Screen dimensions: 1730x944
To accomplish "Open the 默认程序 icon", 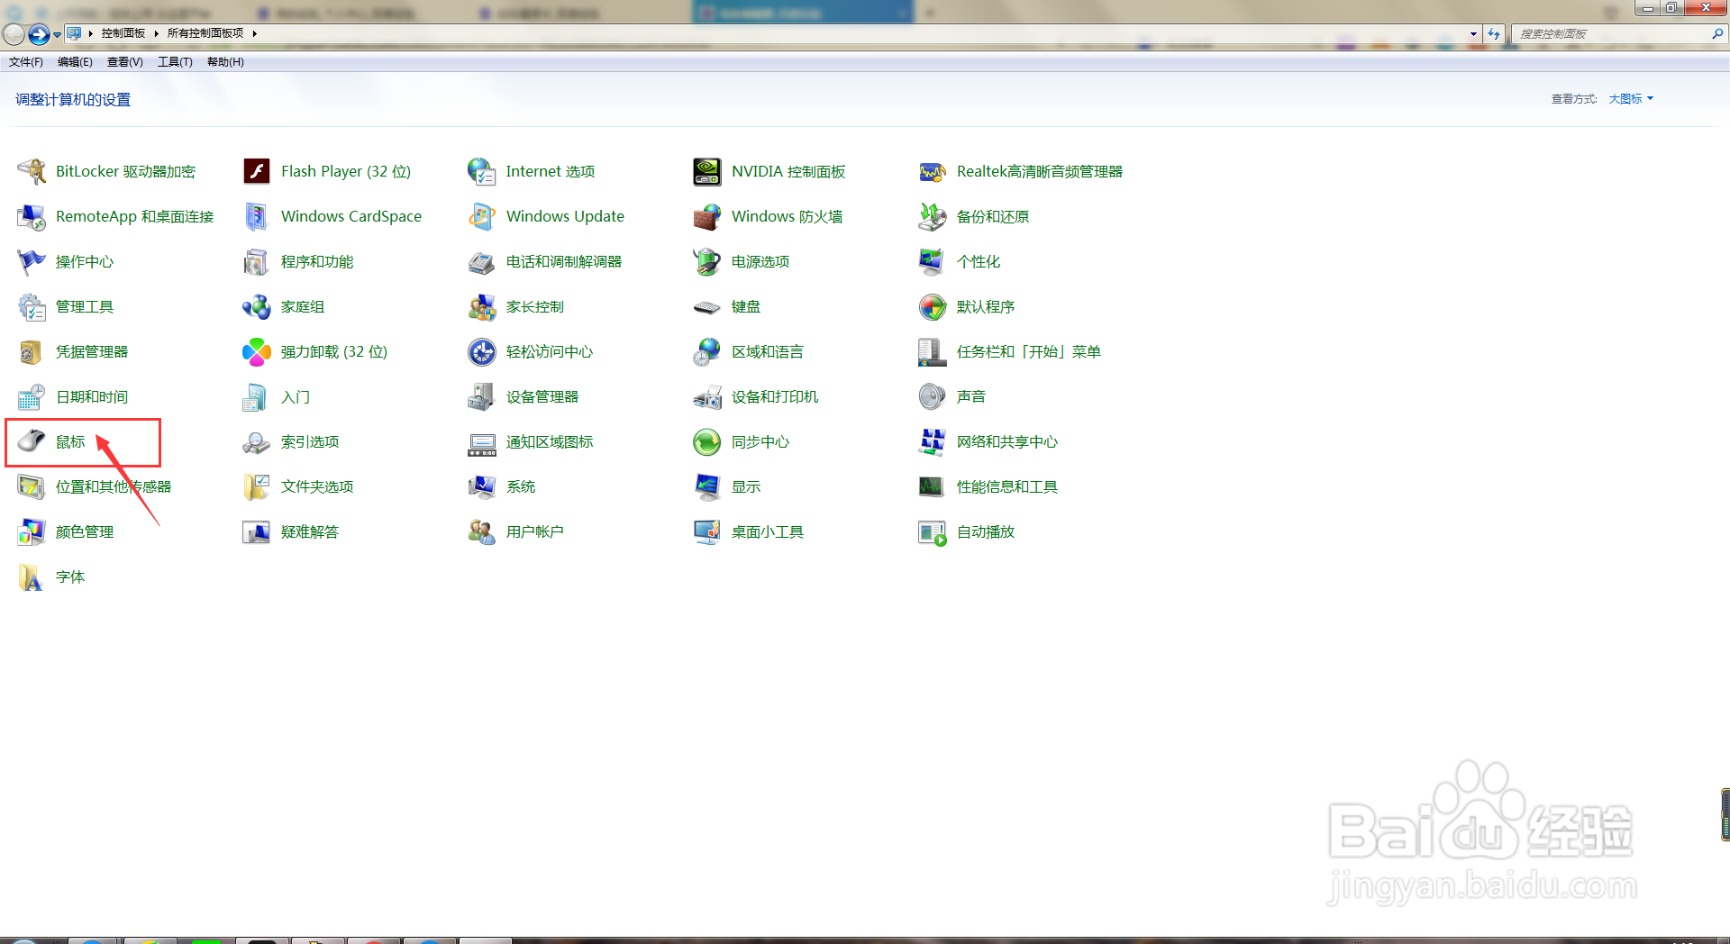I will [933, 306].
